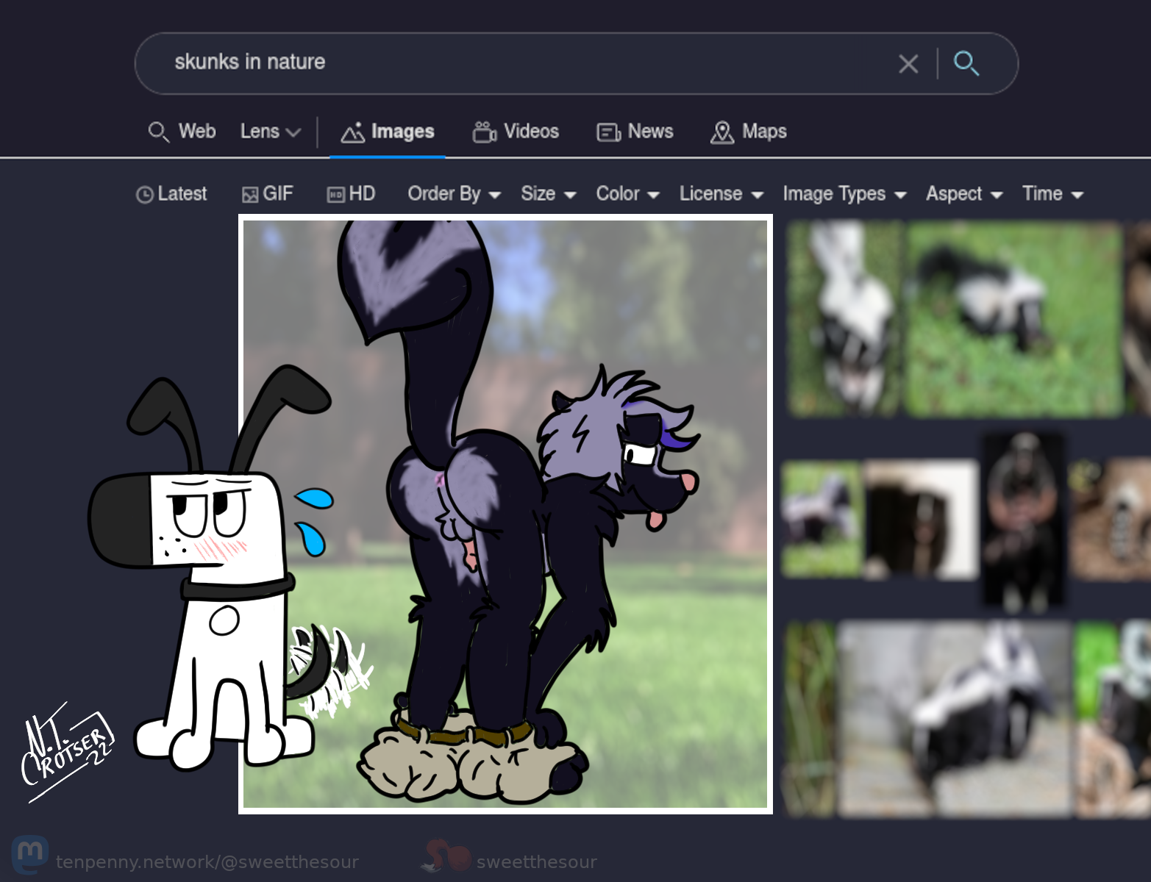Click the Videos camera icon

coord(484,132)
